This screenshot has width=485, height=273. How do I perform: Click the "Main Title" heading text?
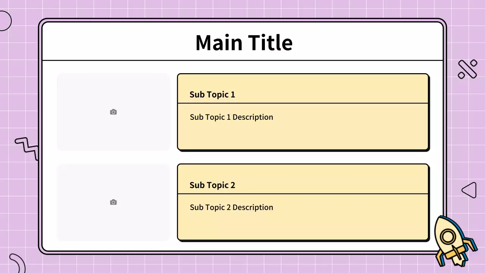pos(244,42)
